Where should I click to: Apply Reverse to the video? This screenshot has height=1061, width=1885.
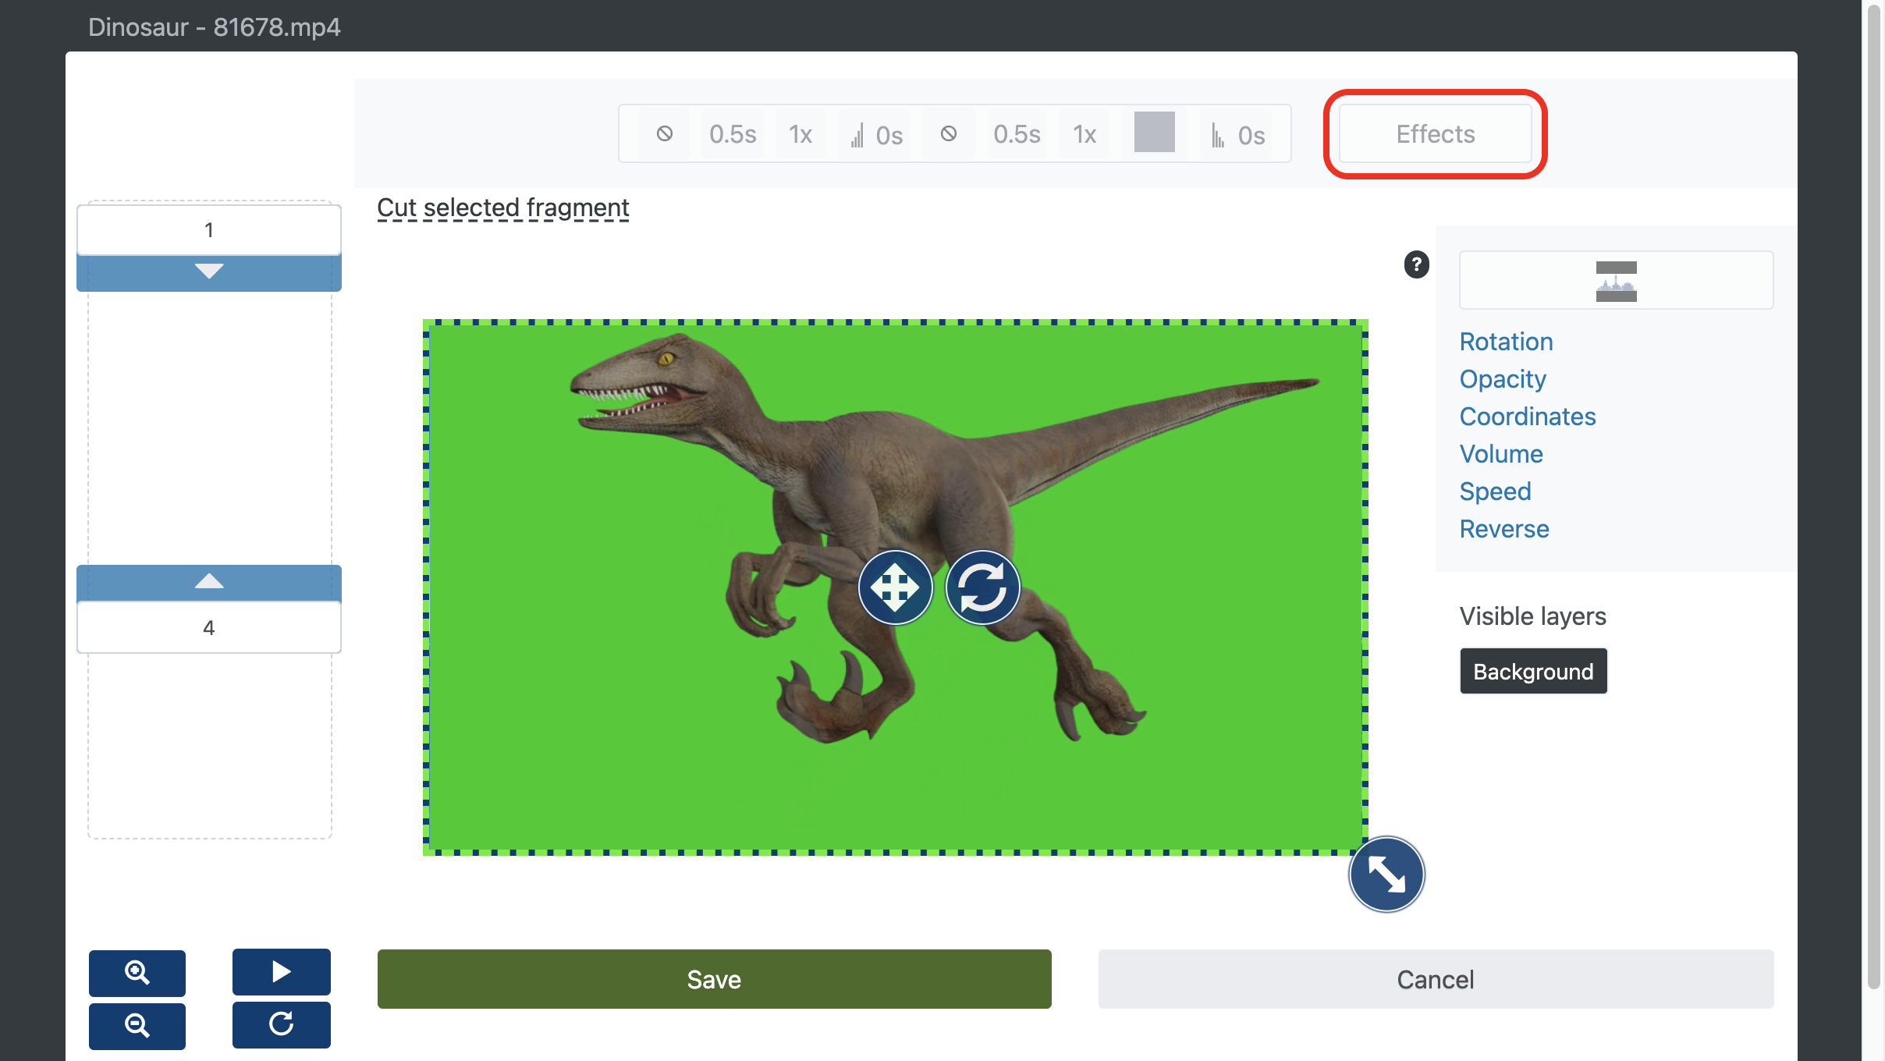[1504, 529]
